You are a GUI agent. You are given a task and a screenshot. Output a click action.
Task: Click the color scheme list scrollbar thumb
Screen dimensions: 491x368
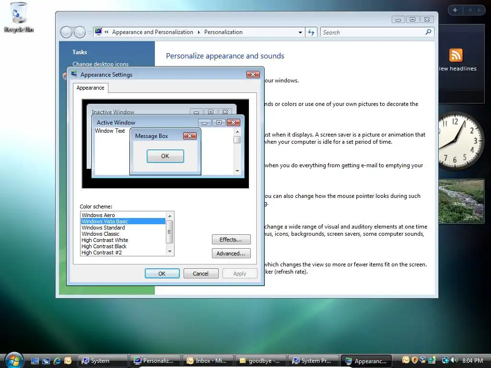[169, 231]
